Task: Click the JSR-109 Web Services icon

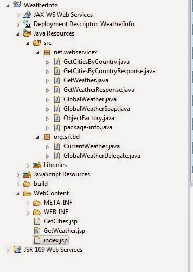Action: coord(17,250)
